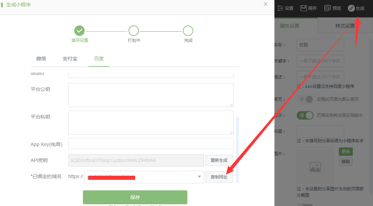Click the image placeholder thumbnail
Image resolution: width=373 pixels, height=206 pixels.
pos(315,166)
